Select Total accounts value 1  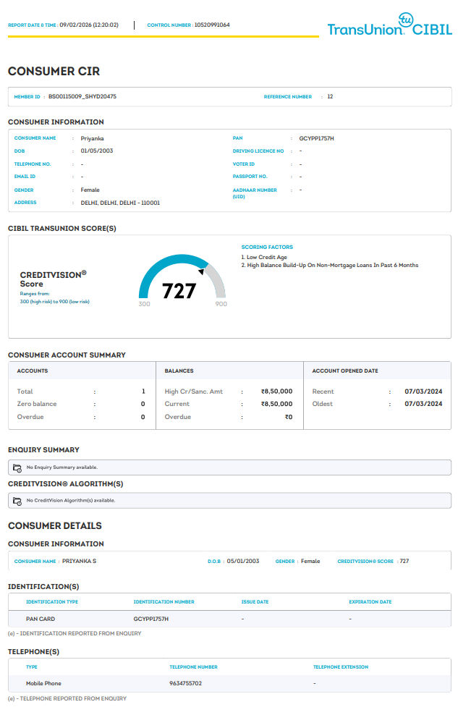pyautogui.click(x=143, y=391)
